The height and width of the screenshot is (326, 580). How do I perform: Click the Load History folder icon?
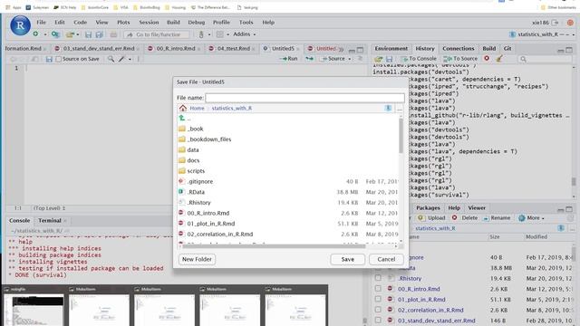pos(378,59)
